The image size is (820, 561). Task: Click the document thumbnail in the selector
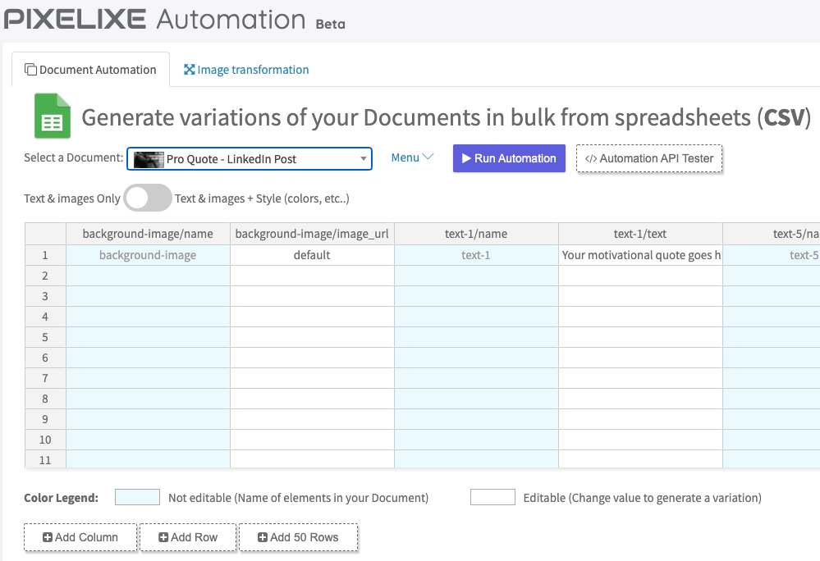coord(149,159)
